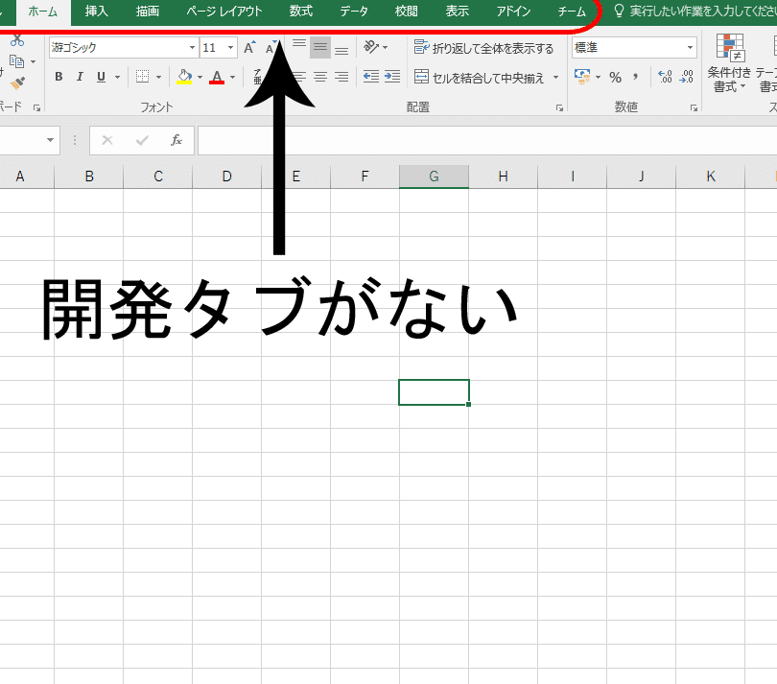
Task: Apply italic formatting with the I button
Action: point(79,77)
